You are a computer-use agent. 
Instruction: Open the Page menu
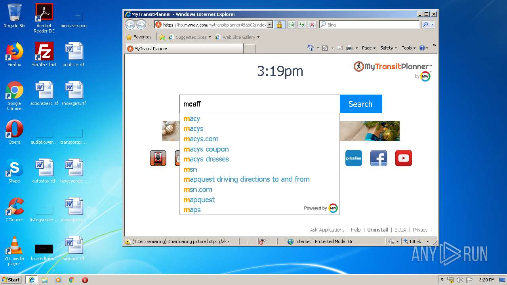click(x=369, y=48)
